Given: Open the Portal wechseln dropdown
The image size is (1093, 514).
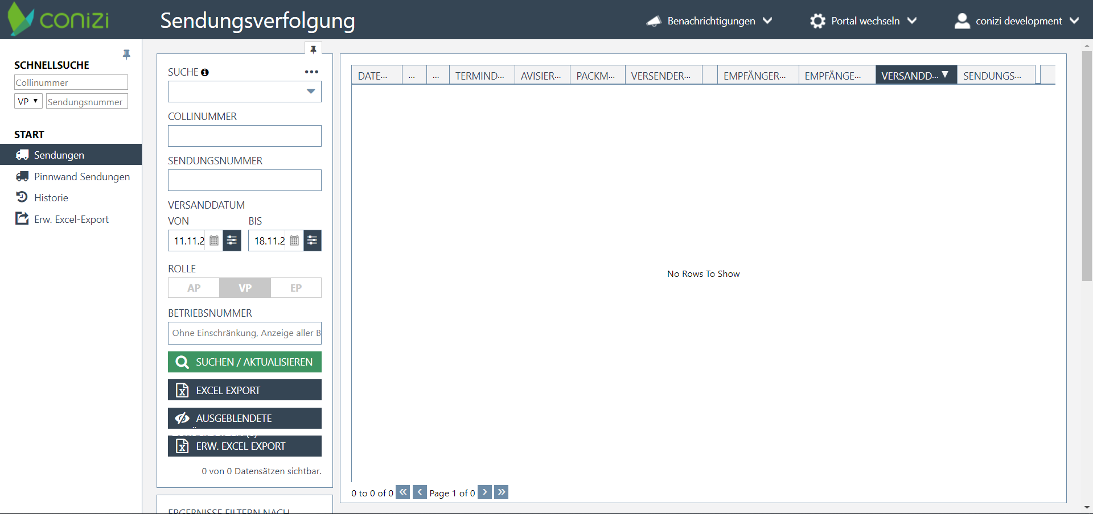Looking at the screenshot, I should click(x=864, y=21).
